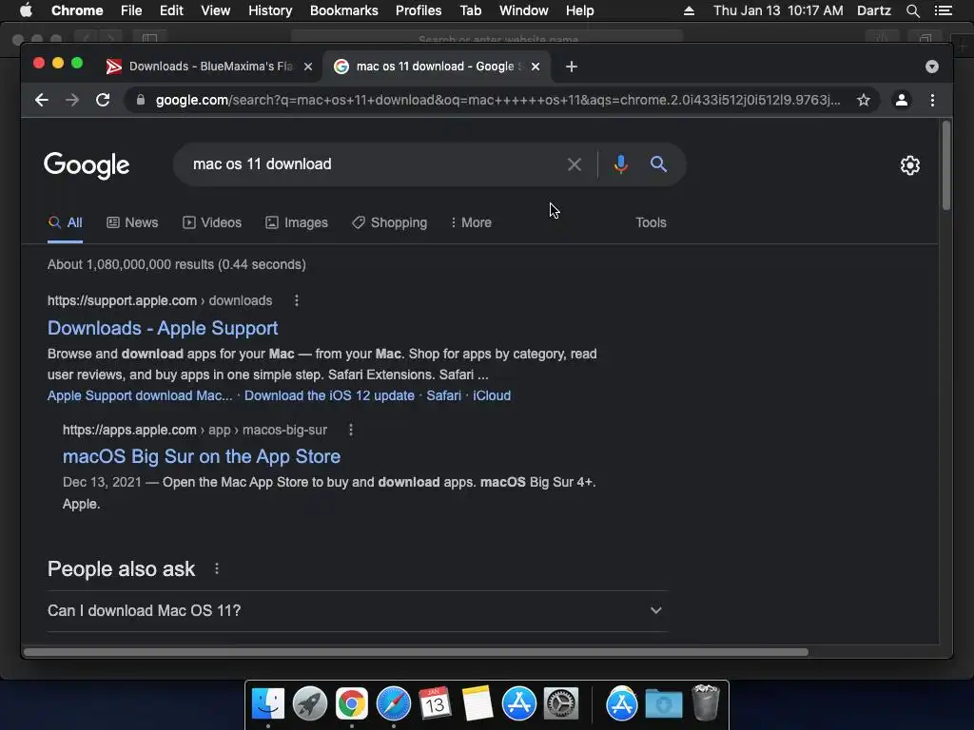974x730 pixels.
Task: Open Apple Support download Mac... sitelink
Action: tap(140, 395)
